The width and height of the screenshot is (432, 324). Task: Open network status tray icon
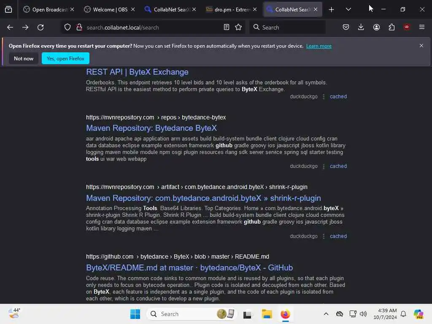click(x=353, y=314)
